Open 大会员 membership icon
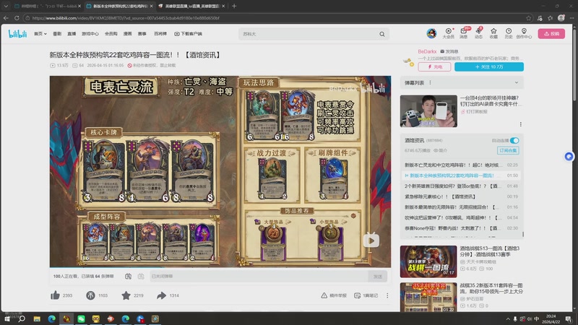The image size is (578, 325). coord(448,33)
